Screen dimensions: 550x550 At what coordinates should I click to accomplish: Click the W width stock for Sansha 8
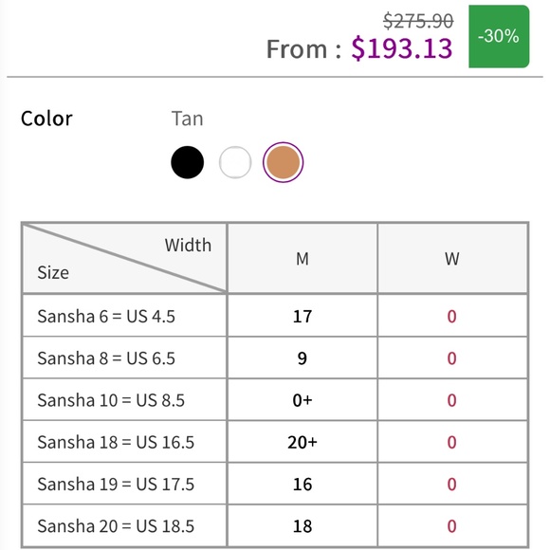point(452,357)
